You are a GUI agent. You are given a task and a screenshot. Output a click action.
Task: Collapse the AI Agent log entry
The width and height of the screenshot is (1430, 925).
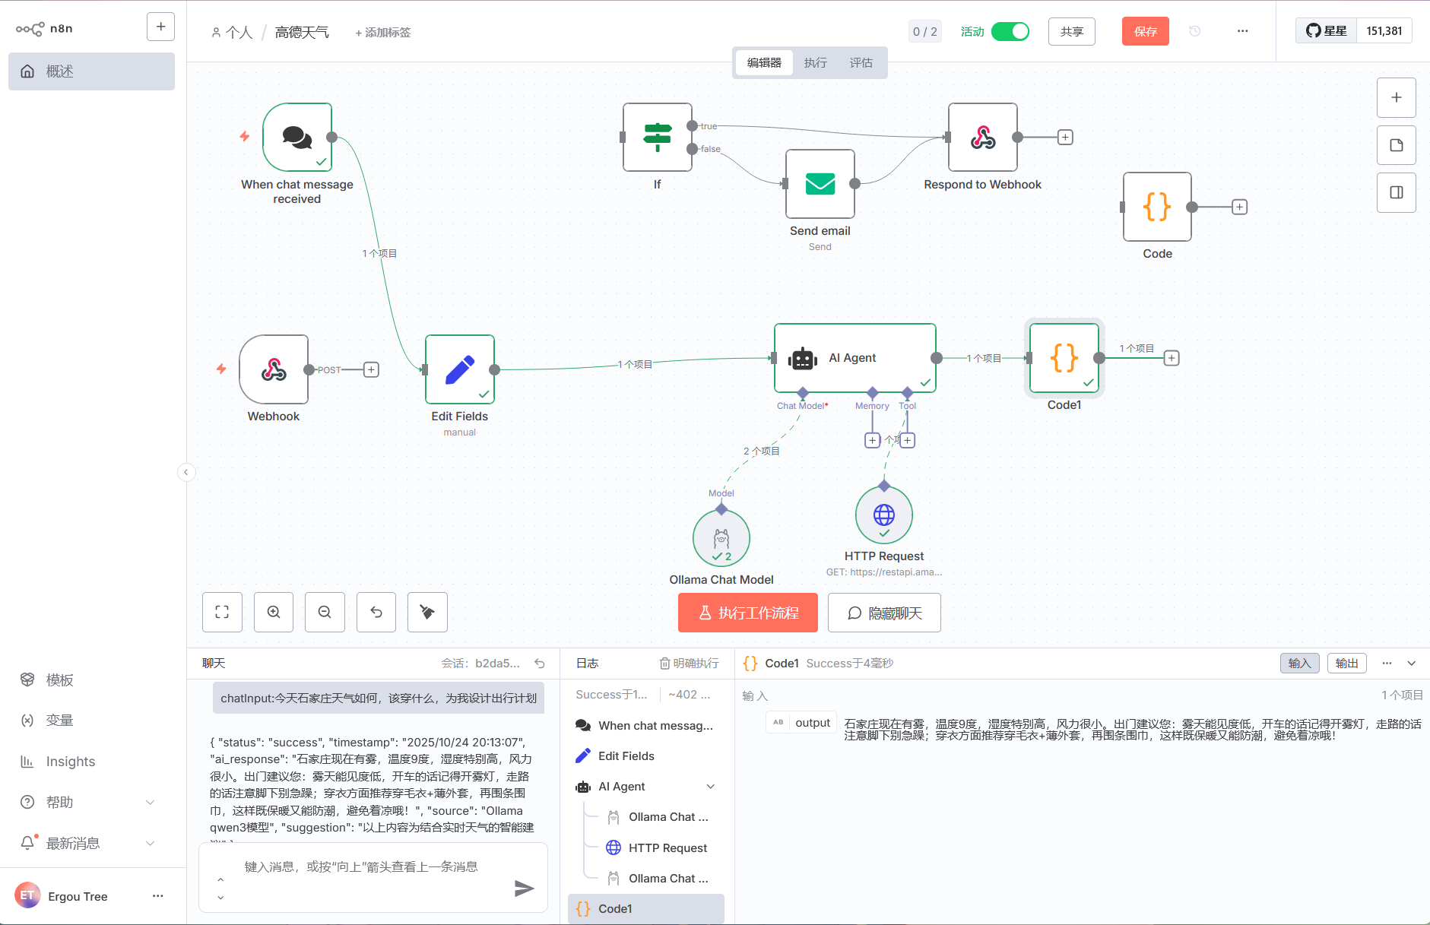[710, 787]
